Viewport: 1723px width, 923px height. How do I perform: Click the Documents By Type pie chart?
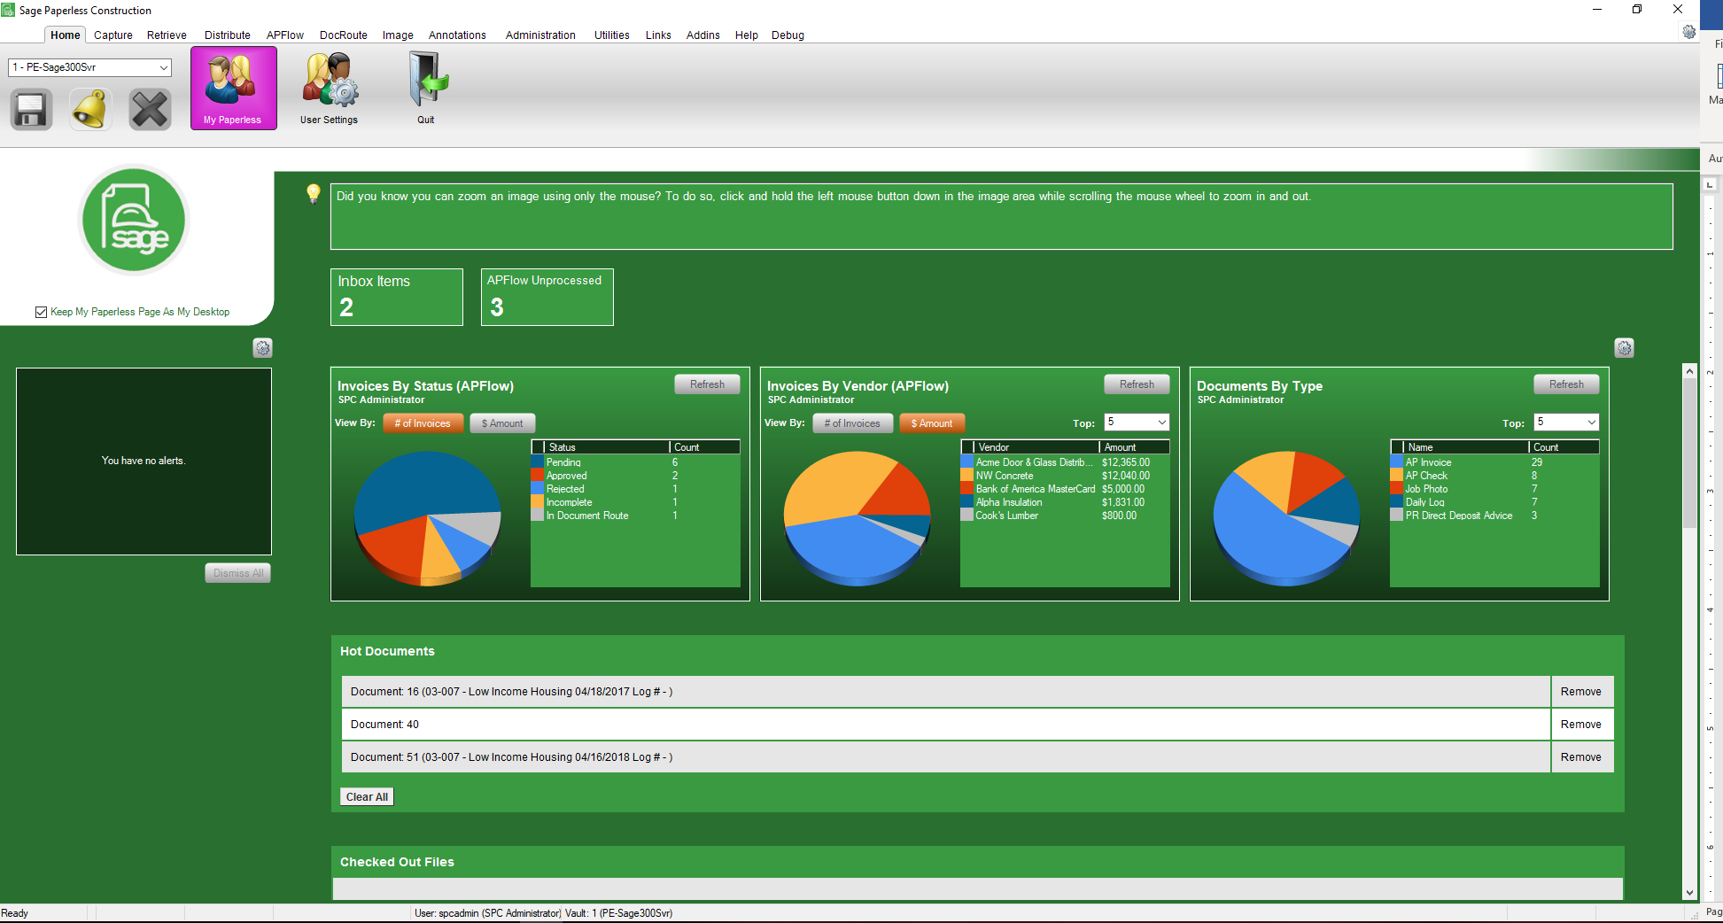(1286, 516)
